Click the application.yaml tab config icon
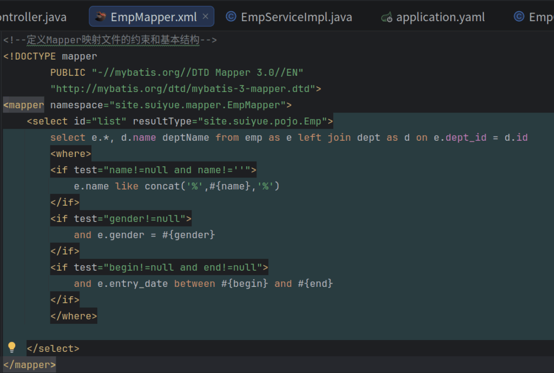 pyautogui.click(x=386, y=17)
